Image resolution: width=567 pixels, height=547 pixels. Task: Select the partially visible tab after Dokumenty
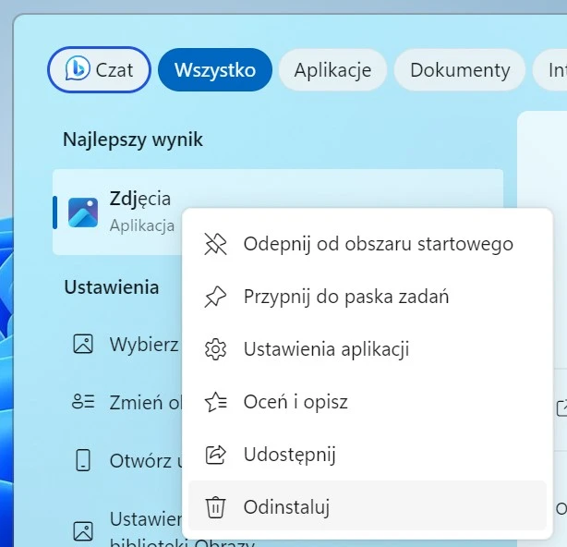(x=556, y=70)
